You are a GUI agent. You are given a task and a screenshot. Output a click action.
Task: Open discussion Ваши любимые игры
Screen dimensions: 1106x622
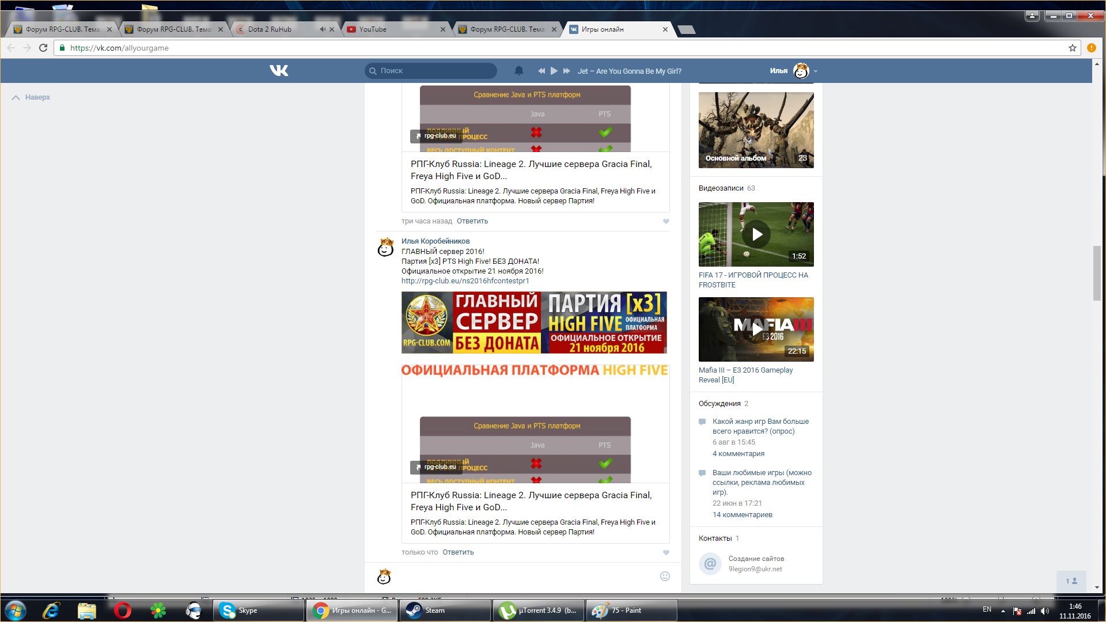tap(762, 483)
